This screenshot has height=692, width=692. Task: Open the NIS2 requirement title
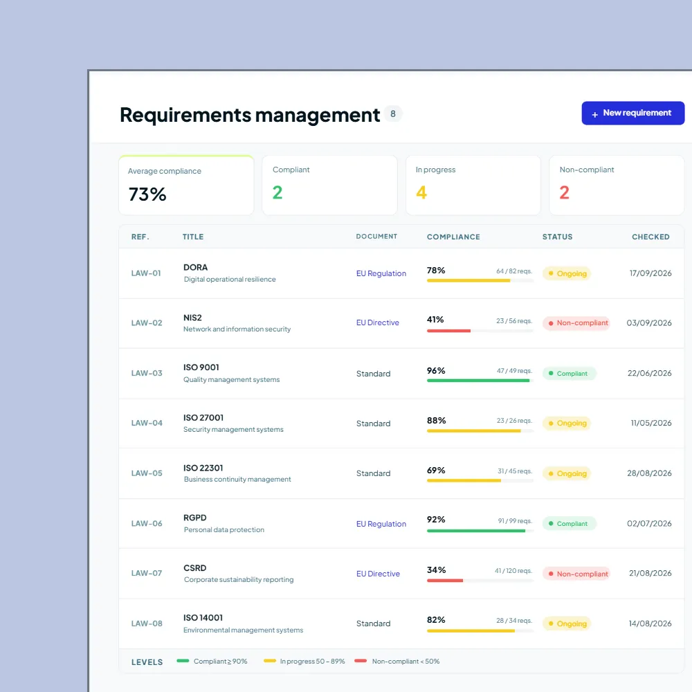pos(192,318)
